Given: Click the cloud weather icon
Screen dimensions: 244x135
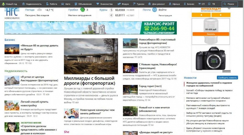Looking at the screenshot, I should click(39, 10).
